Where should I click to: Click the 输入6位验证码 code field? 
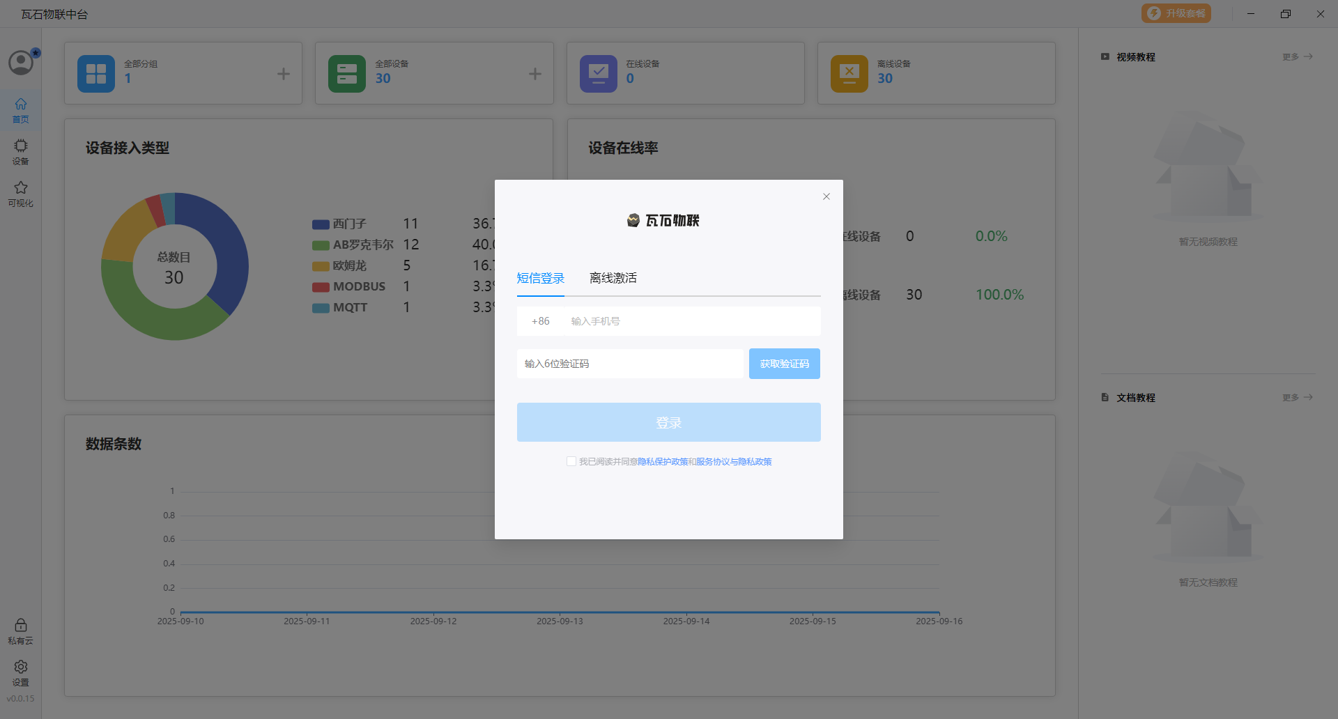pos(630,364)
